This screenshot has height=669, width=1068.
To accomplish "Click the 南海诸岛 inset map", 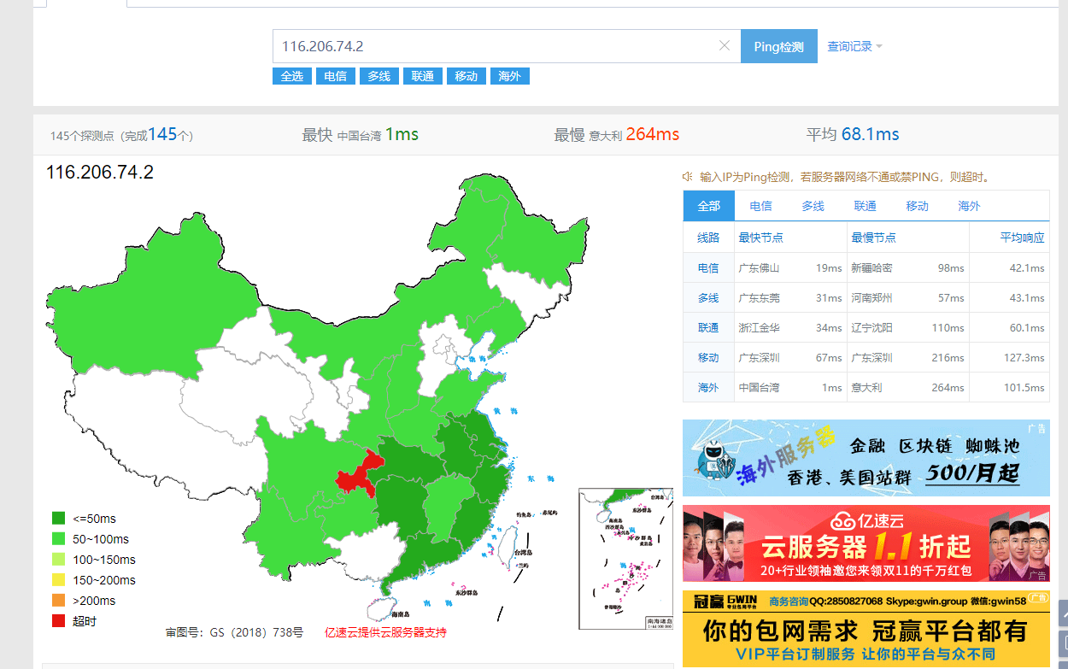I will [x=625, y=560].
